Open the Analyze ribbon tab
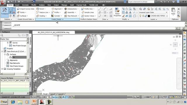Viewport: 187px width, 105px height. (x=42, y=5)
